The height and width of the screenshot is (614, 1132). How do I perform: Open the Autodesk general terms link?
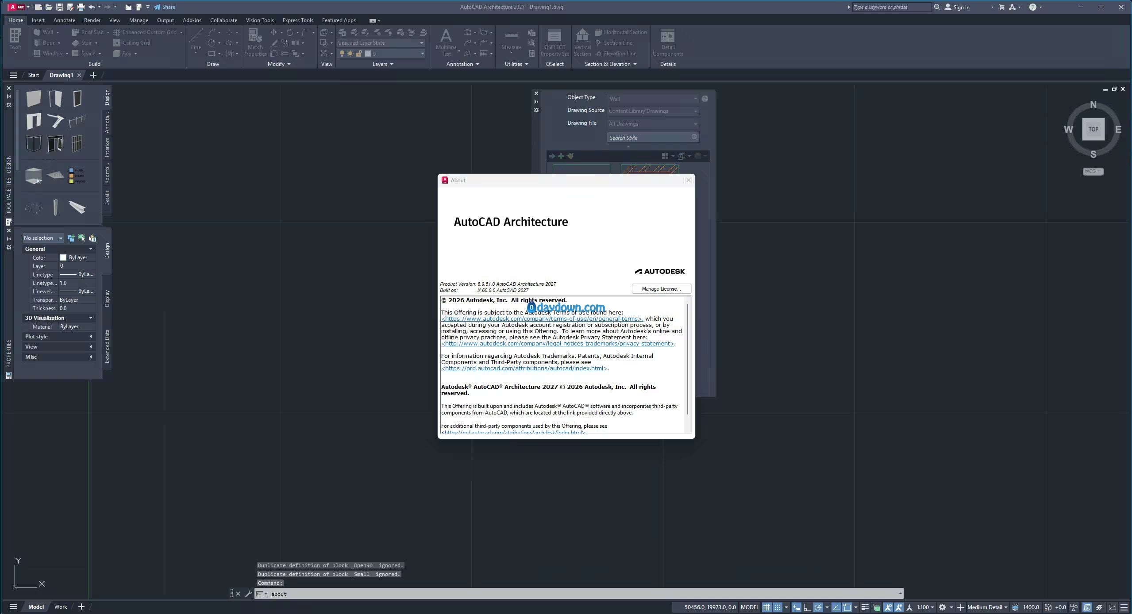point(542,319)
